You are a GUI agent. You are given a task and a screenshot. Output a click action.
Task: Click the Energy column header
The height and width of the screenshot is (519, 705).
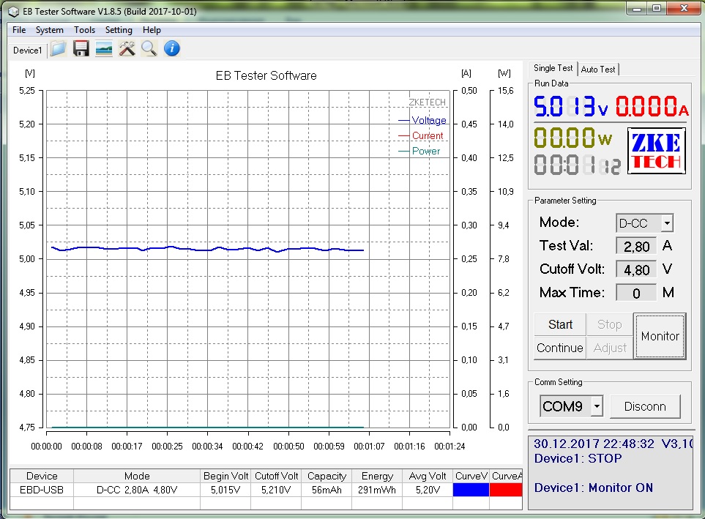click(x=377, y=476)
